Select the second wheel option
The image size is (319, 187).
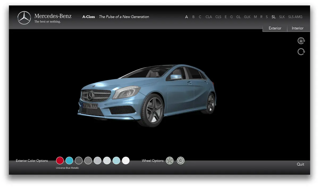[x=181, y=160]
